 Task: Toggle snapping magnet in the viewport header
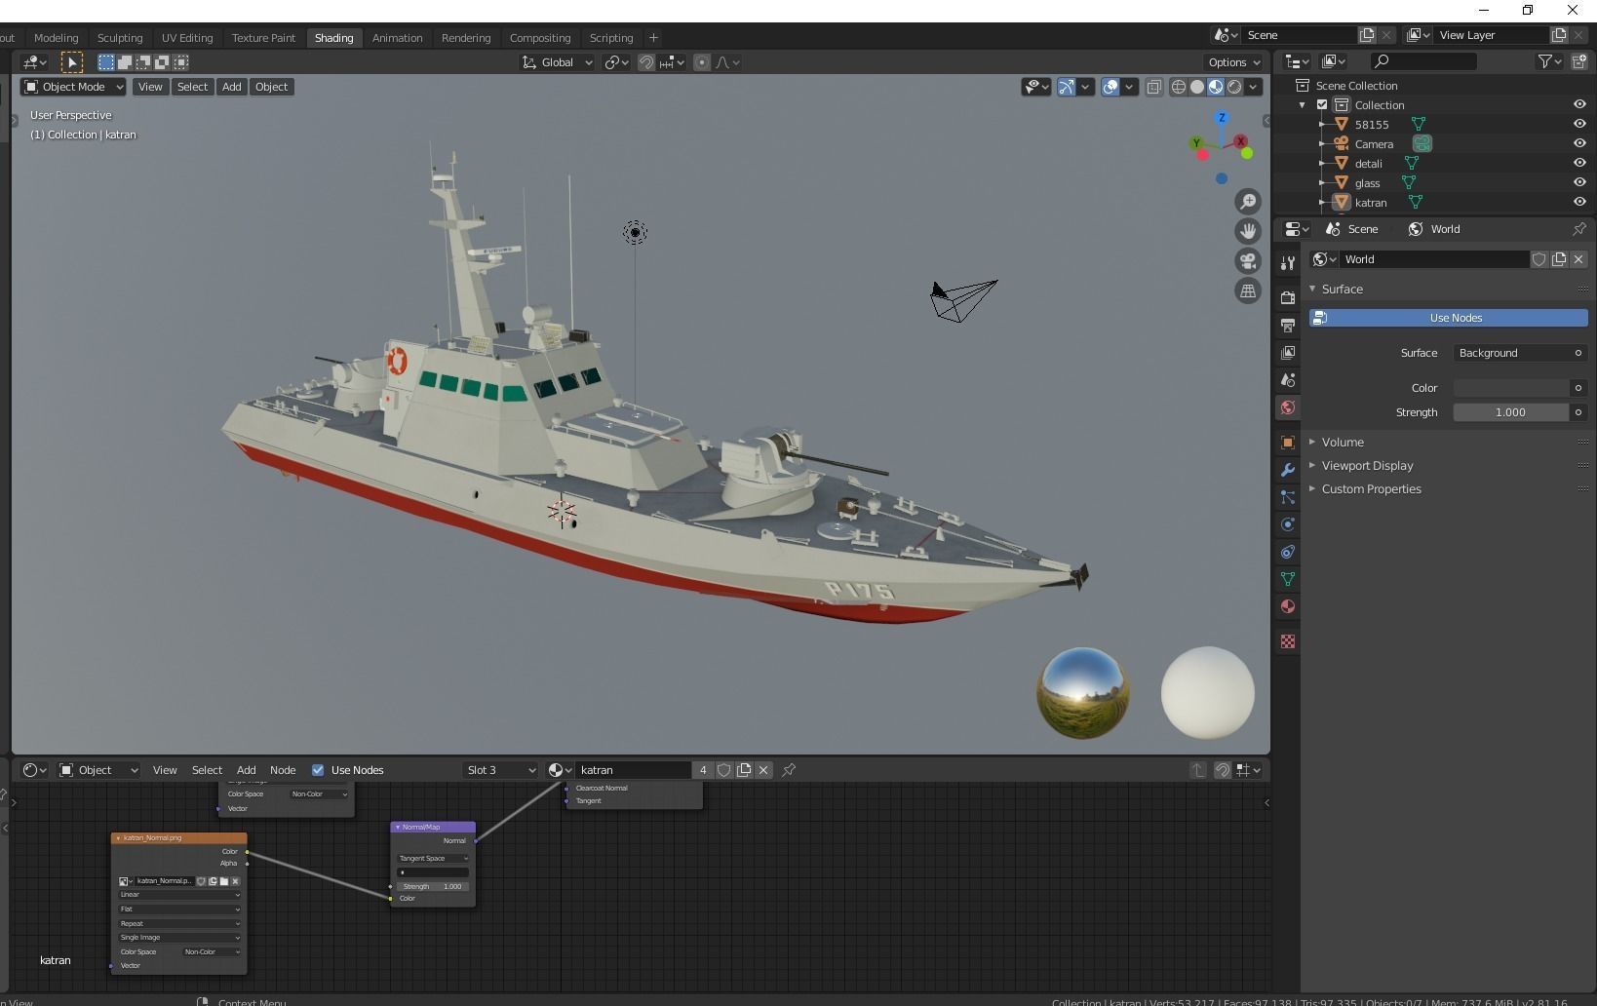[646, 62]
